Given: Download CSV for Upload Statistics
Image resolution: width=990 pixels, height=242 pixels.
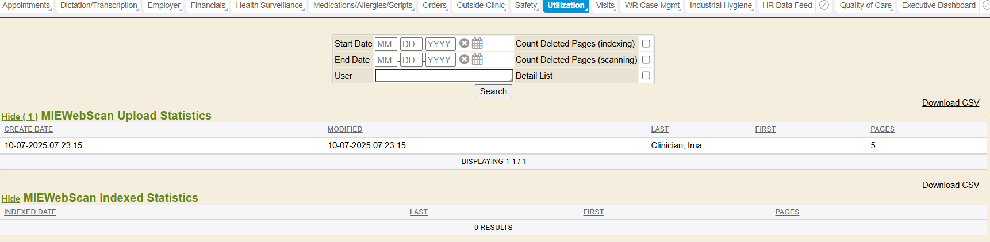Looking at the screenshot, I should 950,103.
